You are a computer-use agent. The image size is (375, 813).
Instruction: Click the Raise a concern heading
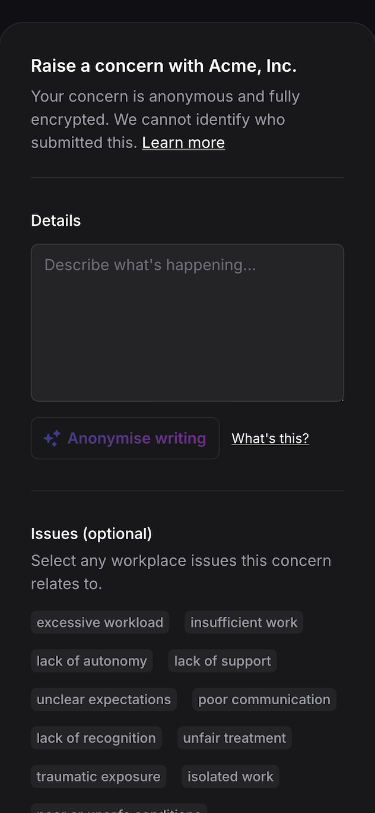tap(164, 66)
